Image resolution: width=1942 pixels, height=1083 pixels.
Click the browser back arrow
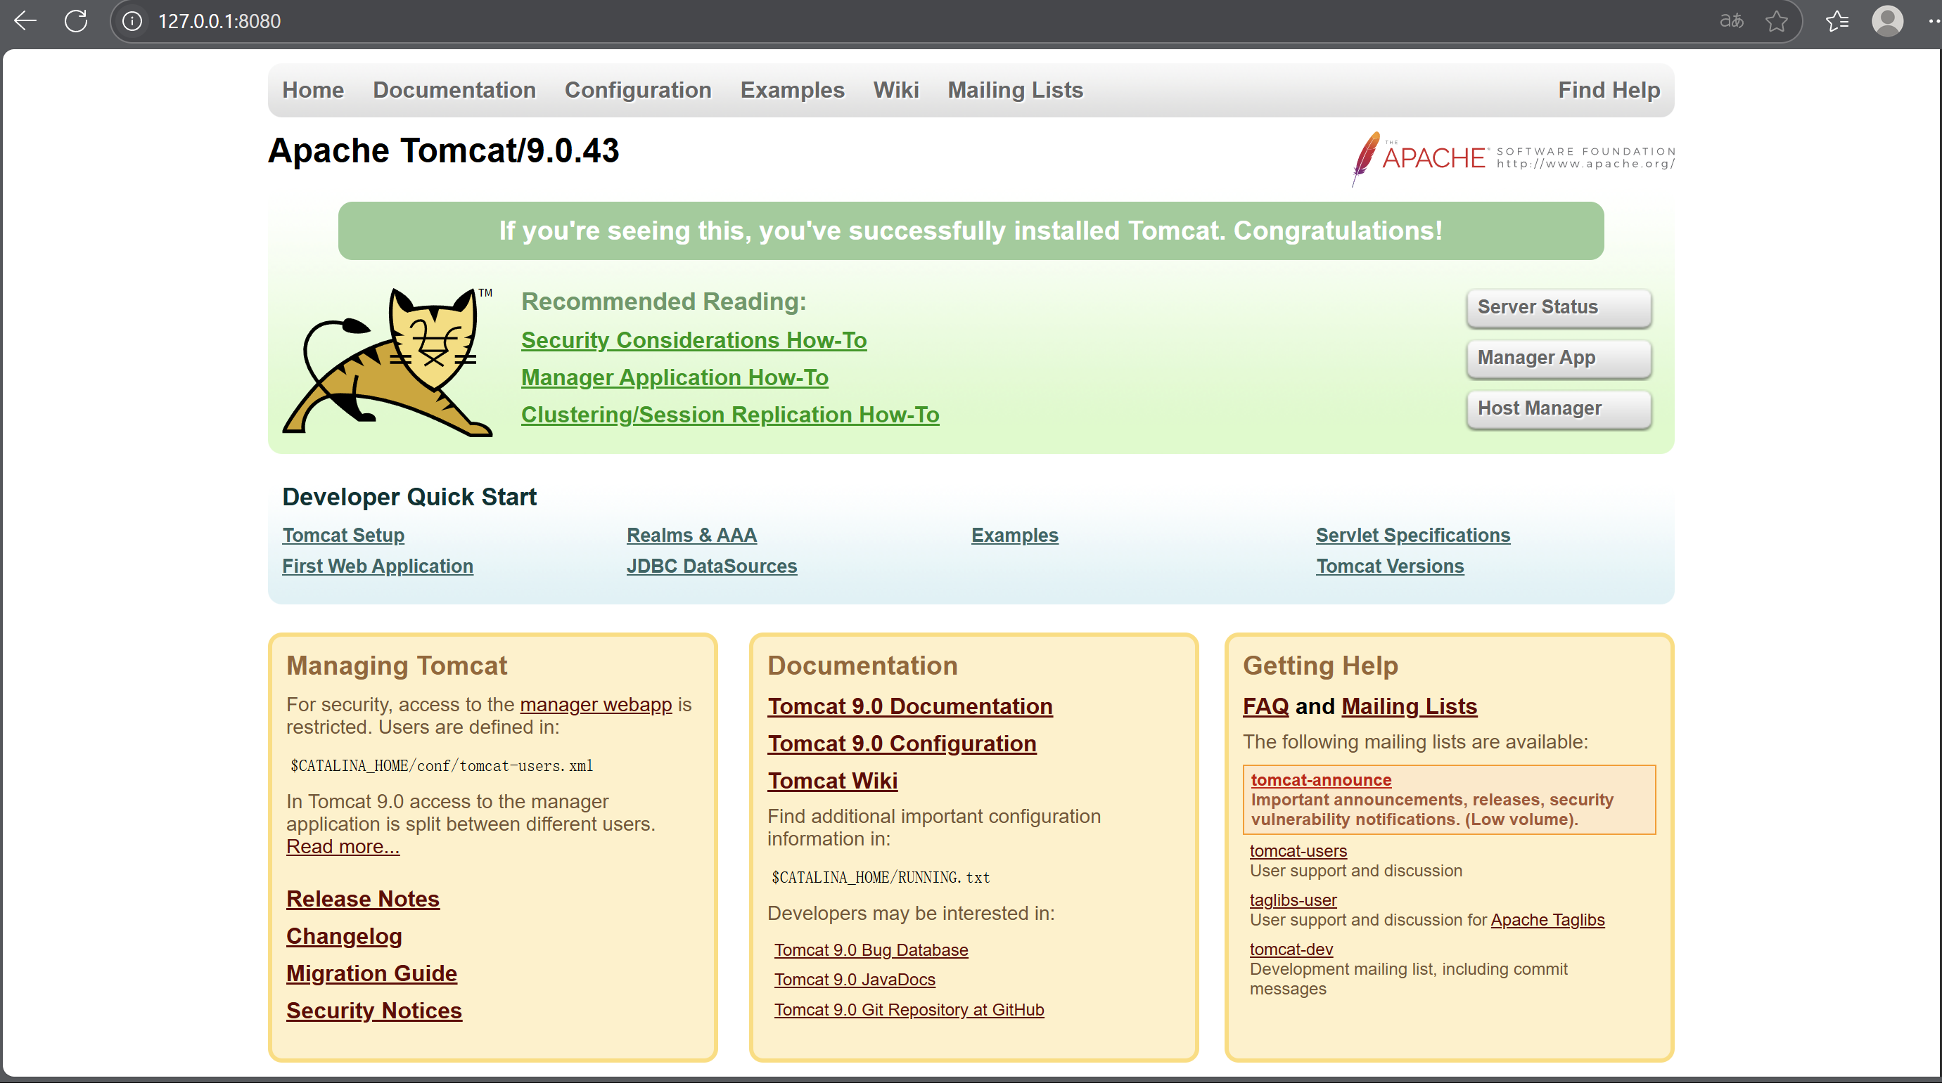point(25,20)
